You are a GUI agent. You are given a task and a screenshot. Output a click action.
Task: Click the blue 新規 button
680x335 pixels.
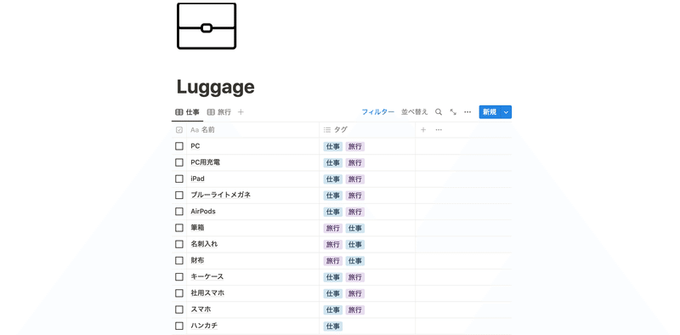pyautogui.click(x=490, y=112)
